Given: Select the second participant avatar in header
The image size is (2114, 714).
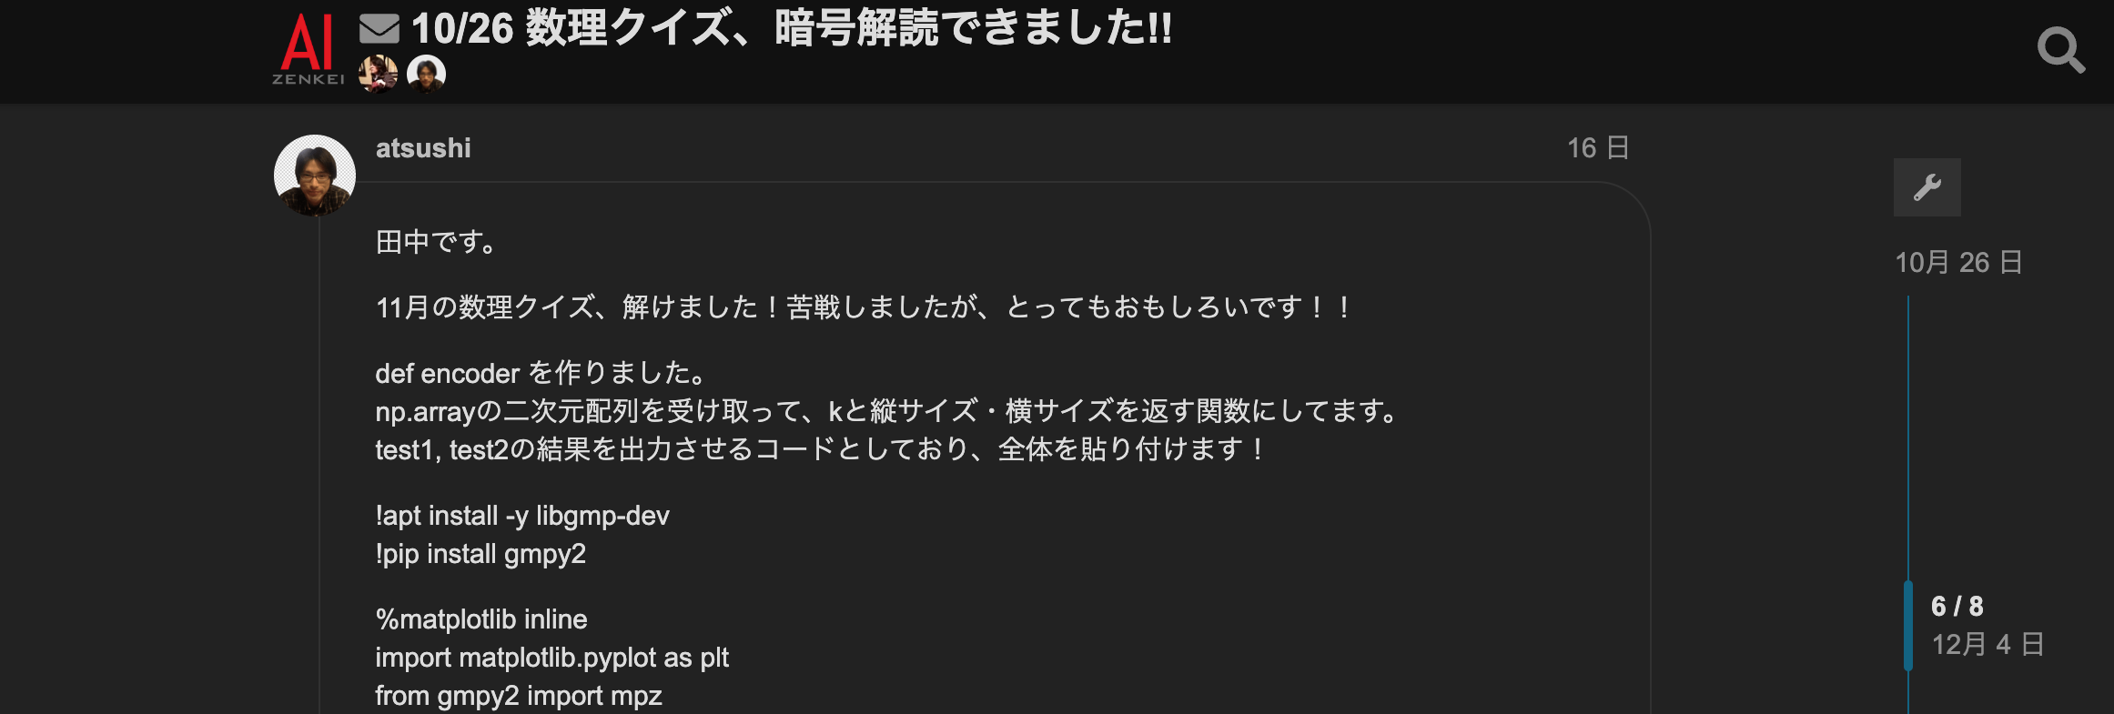Looking at the screenshot, I should [426, 74].
